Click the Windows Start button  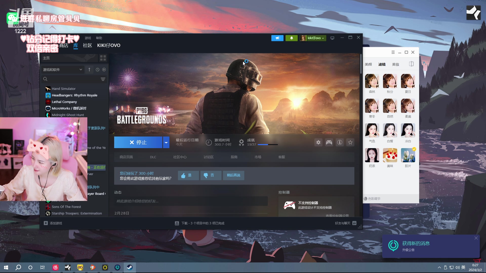(x=6, y=267)
